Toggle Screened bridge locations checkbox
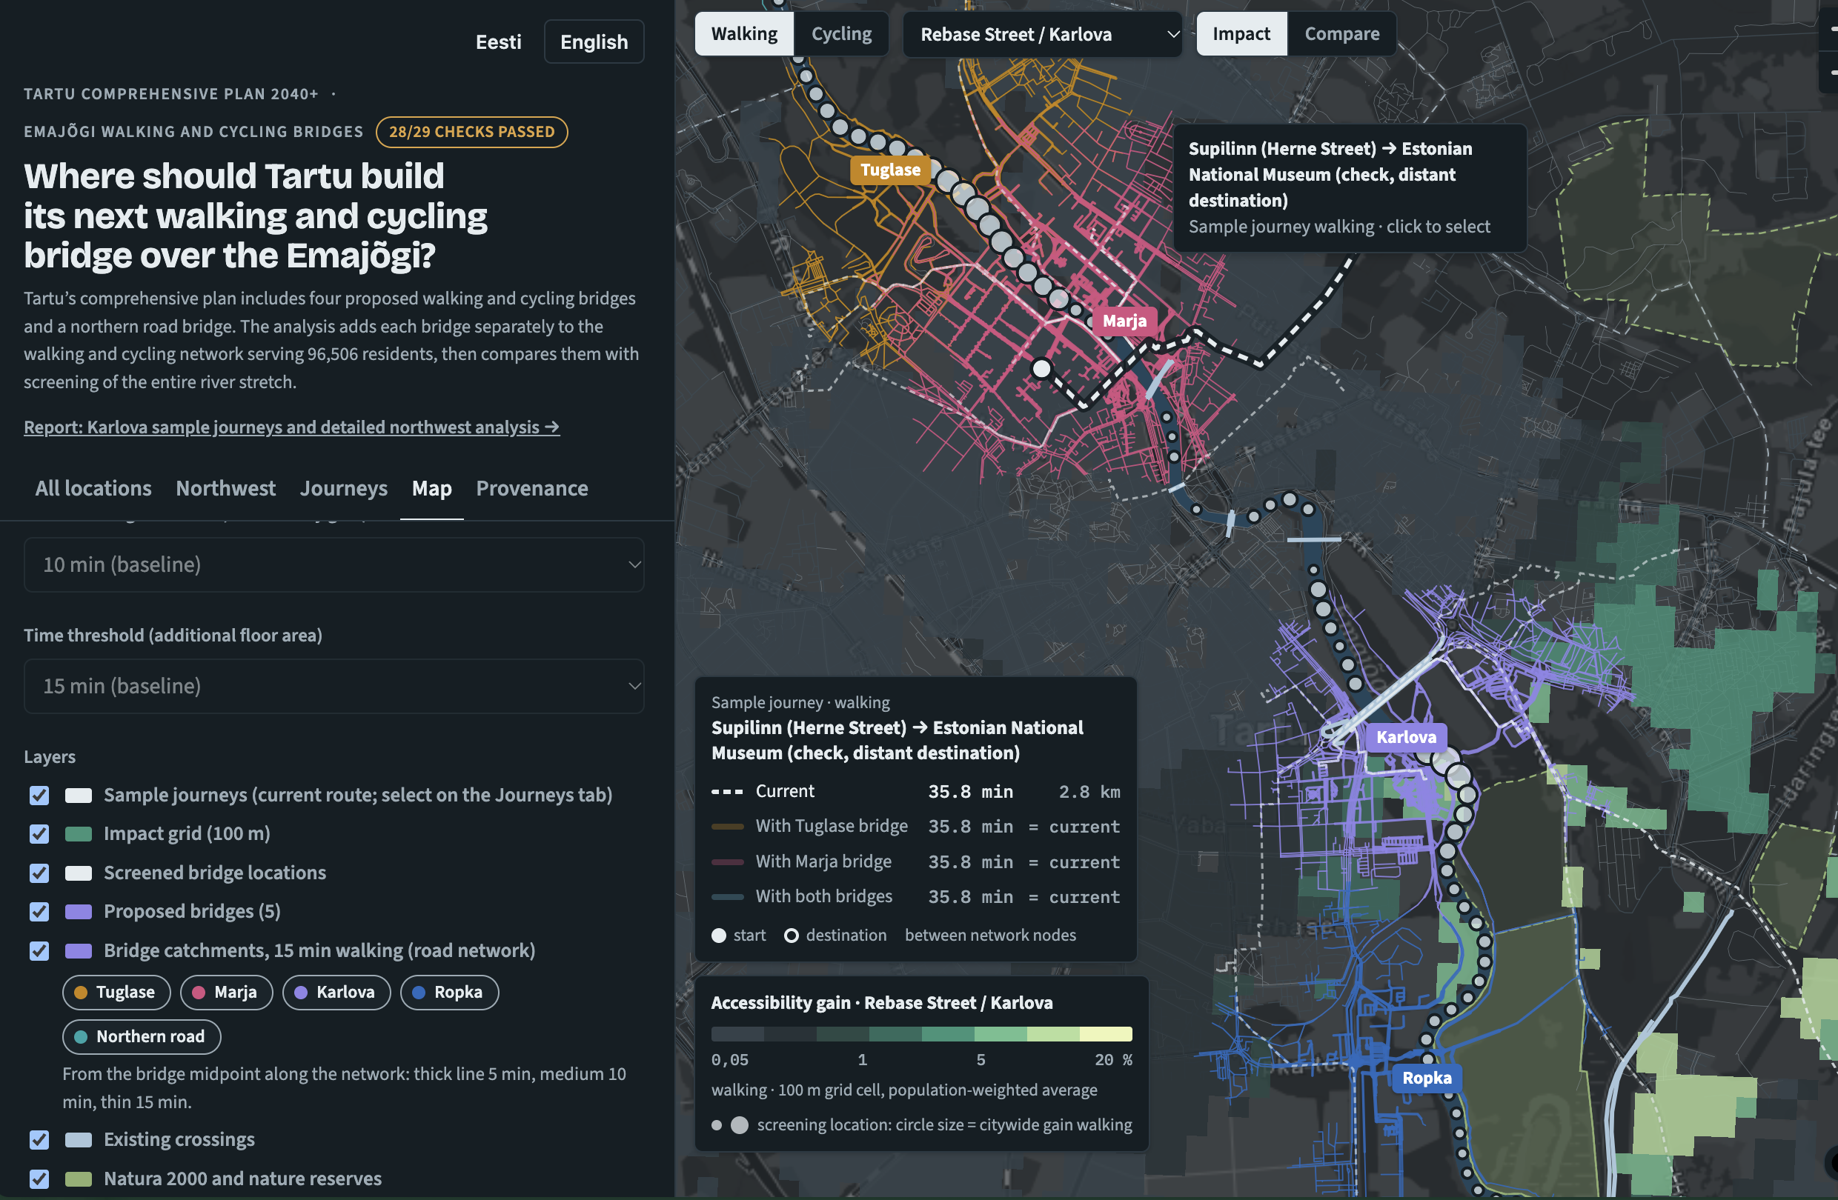 pos(39,873)
